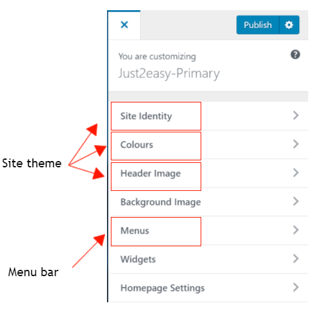Expand Colours section chevron

[296, 144]
